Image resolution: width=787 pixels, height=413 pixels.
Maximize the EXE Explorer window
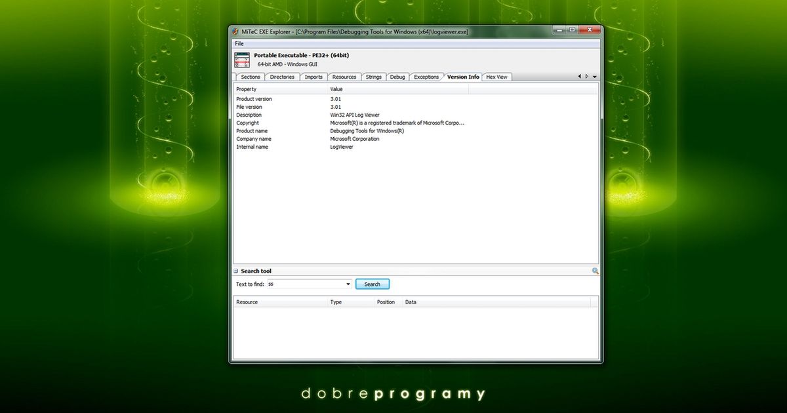tap(572, 29)
